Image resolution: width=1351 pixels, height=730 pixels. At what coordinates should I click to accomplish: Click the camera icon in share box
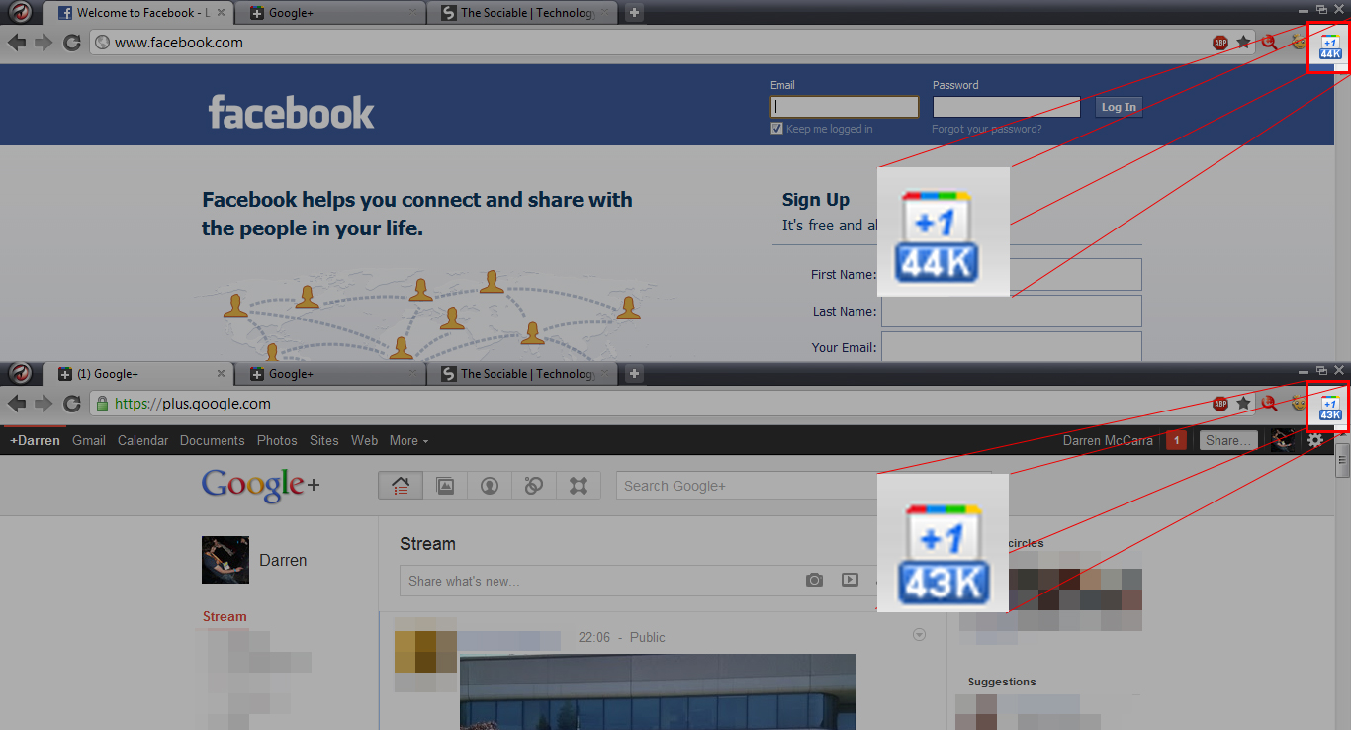pos(814,581)
